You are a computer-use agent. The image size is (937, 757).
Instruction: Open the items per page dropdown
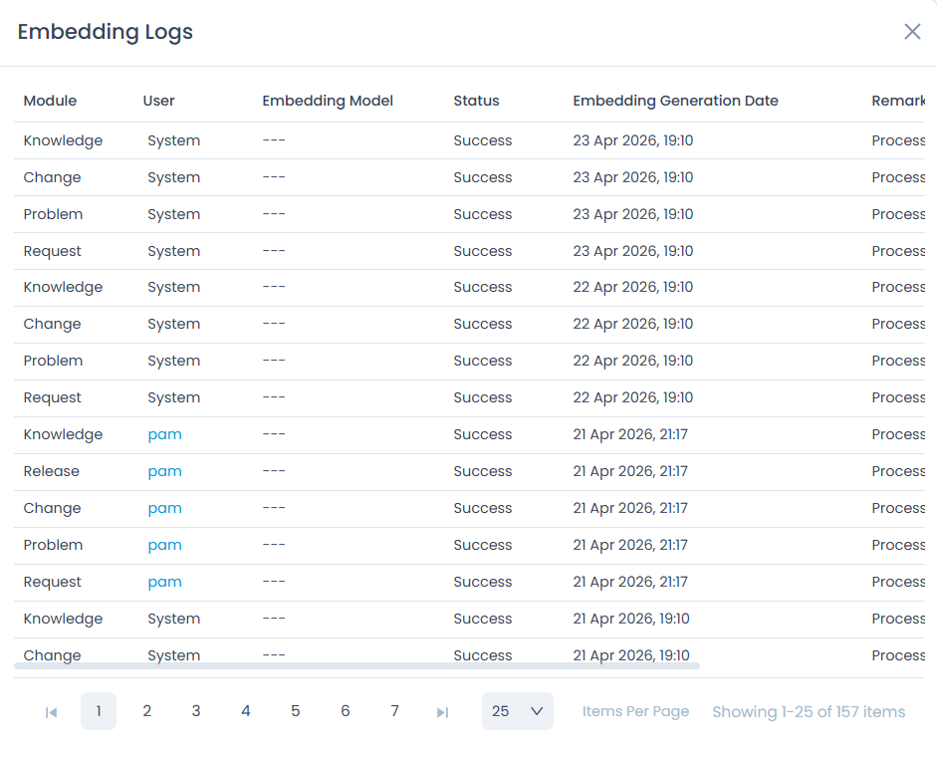coord(517,711)
